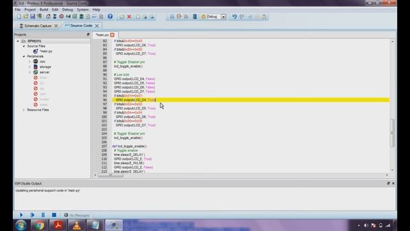
Task: Click the Save Project disk icon
Action: click(x=33, y=17)
